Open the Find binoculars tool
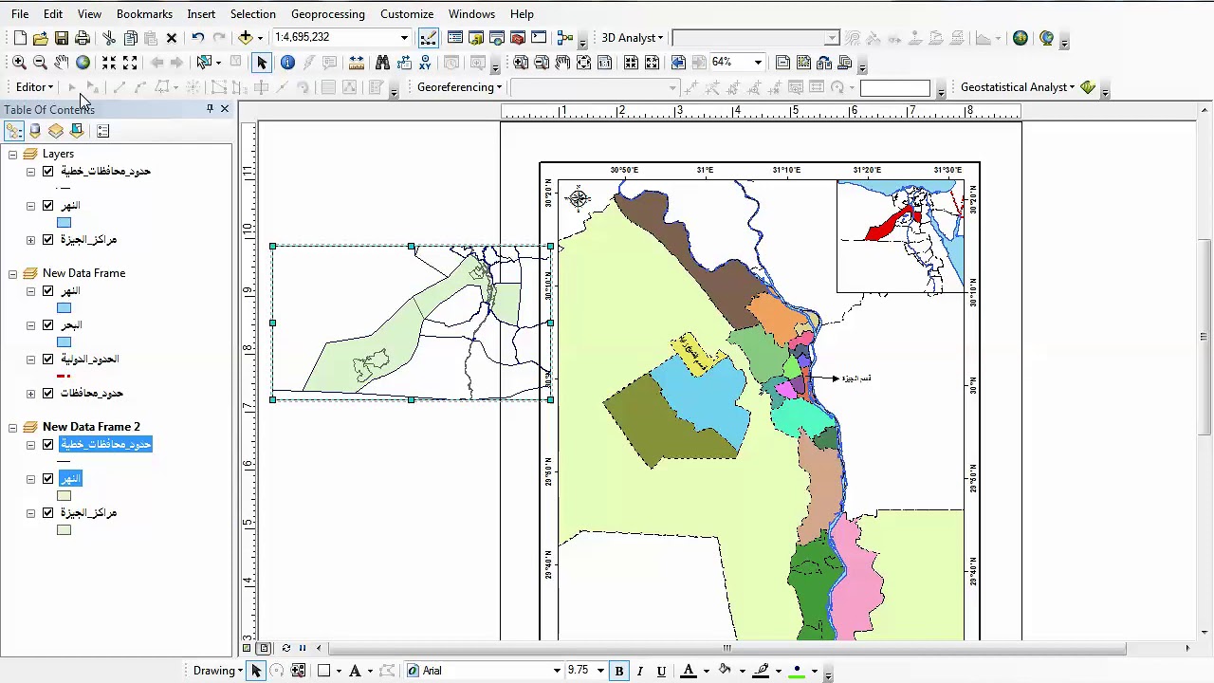This screenshot has height=683, width=1214. (x=382, y=63)
